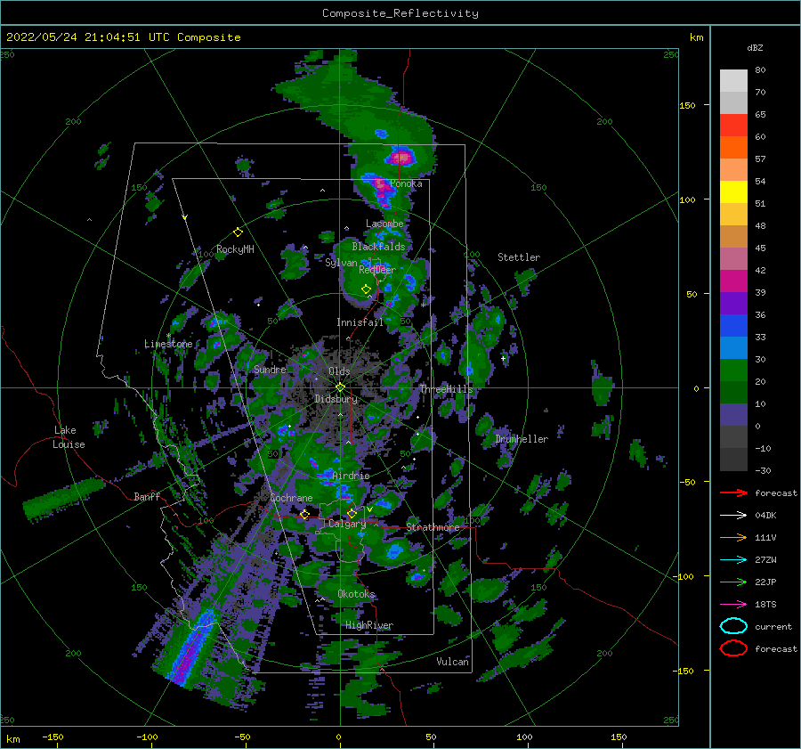Pick the slate 0–10 dBZ color band
The image size is (801, 749).
[733, 415]
